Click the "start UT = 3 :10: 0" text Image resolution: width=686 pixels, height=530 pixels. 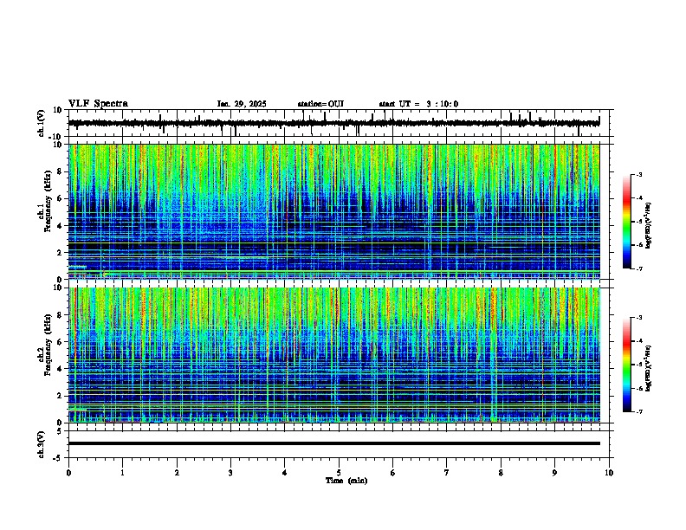pos(418,104)
